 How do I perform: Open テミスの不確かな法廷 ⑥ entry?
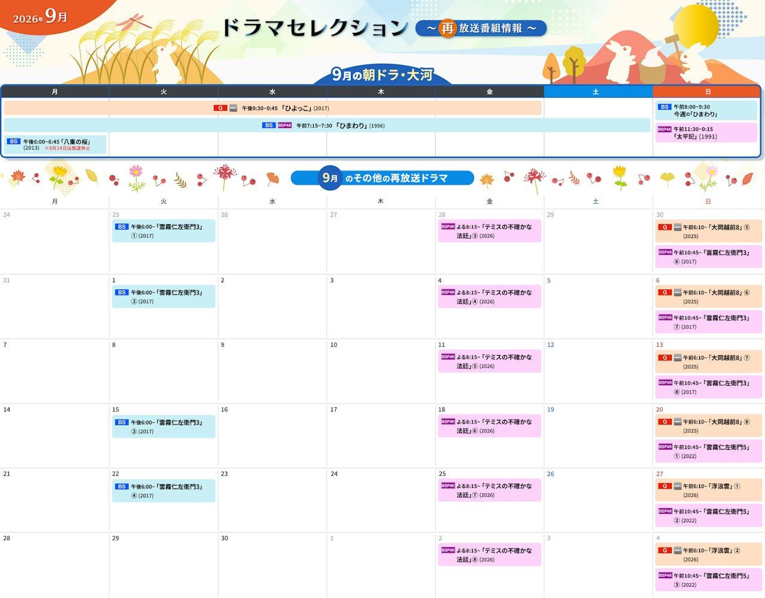[x=489, y=426]
